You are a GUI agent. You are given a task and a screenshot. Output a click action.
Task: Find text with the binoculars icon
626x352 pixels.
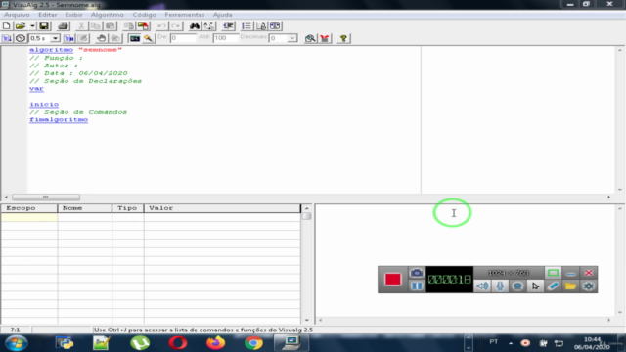point(195,26)
